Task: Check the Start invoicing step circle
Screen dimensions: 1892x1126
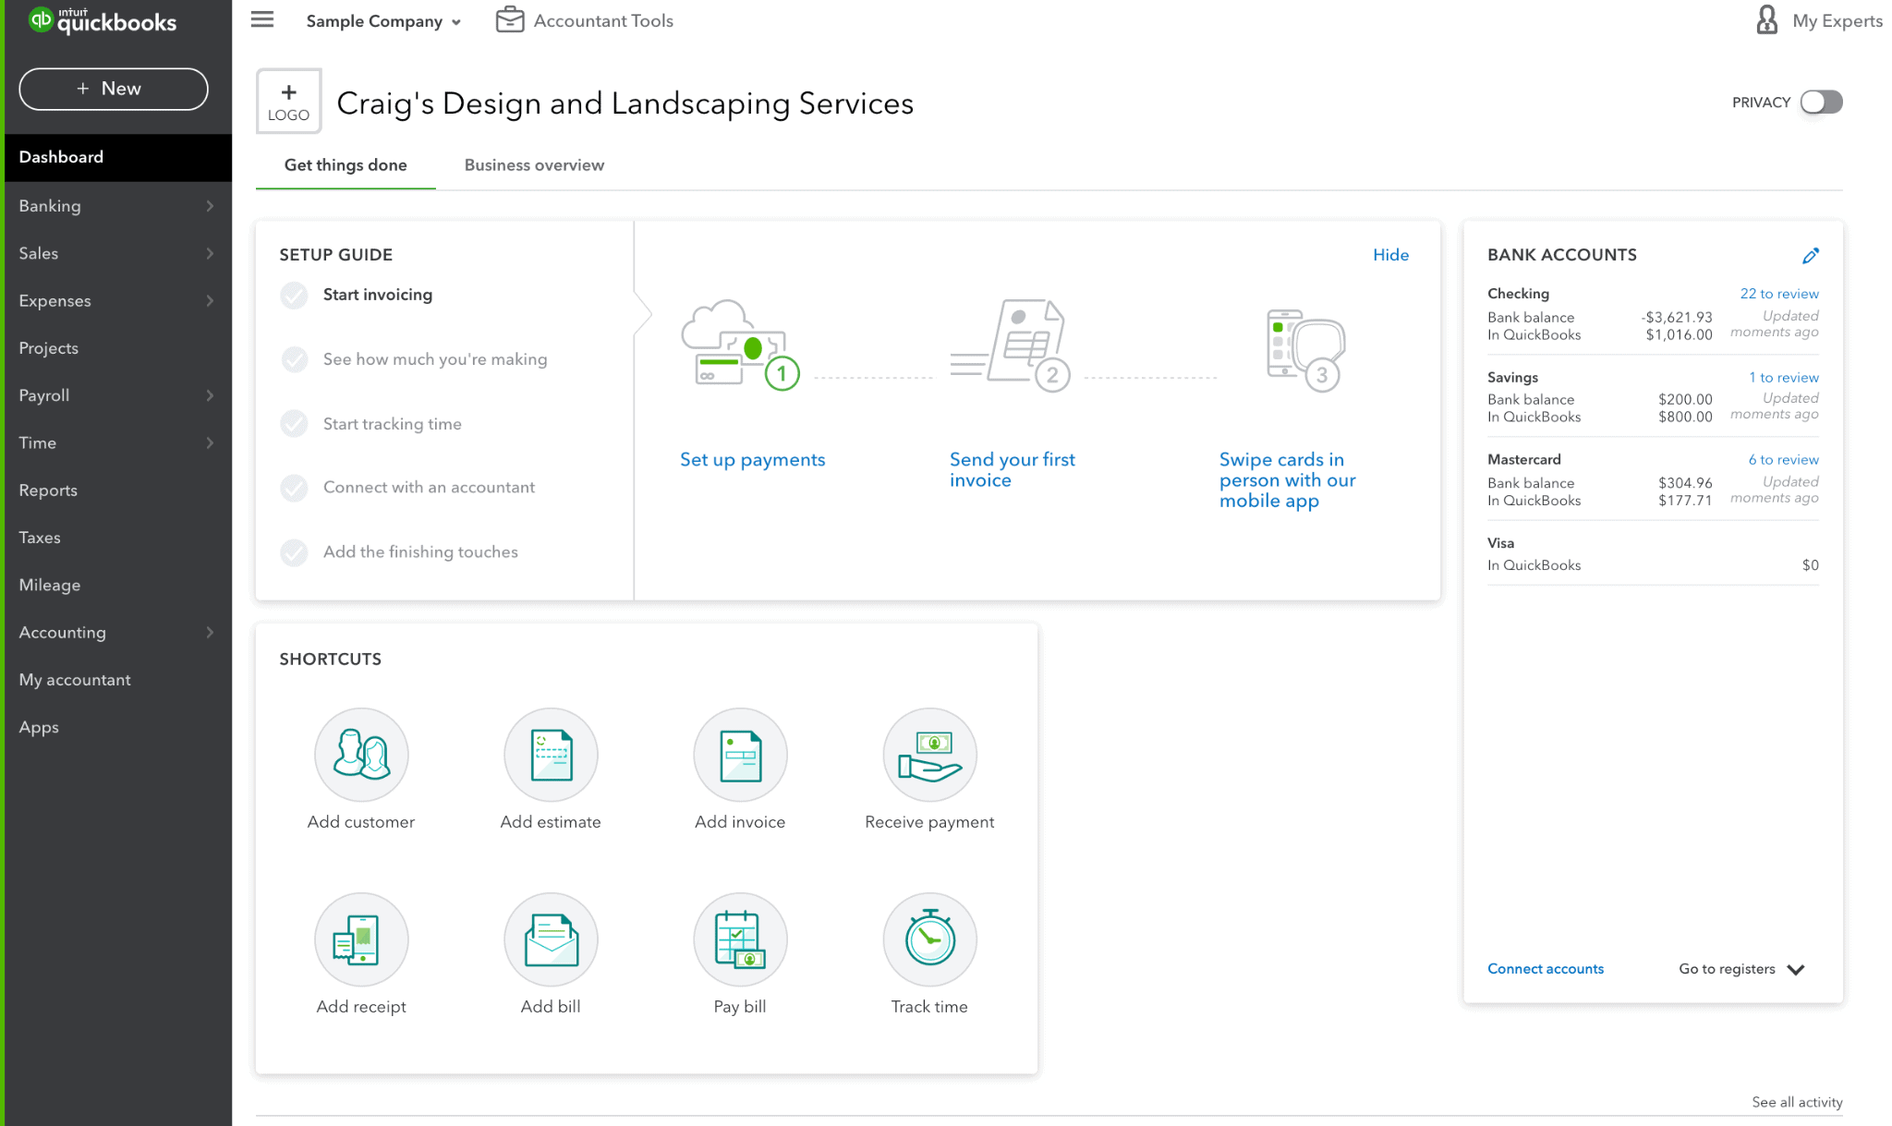Action: (x=294, y=295)
